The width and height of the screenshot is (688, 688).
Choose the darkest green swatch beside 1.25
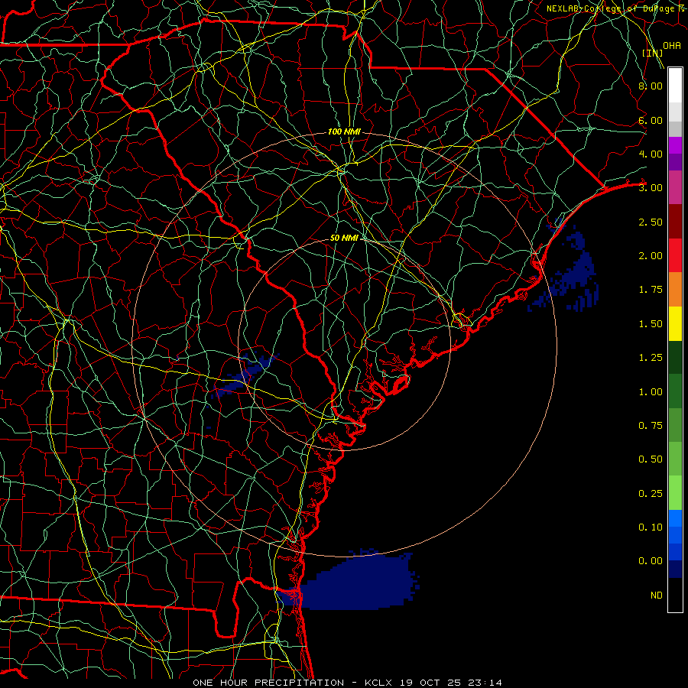tap(675, 357)
